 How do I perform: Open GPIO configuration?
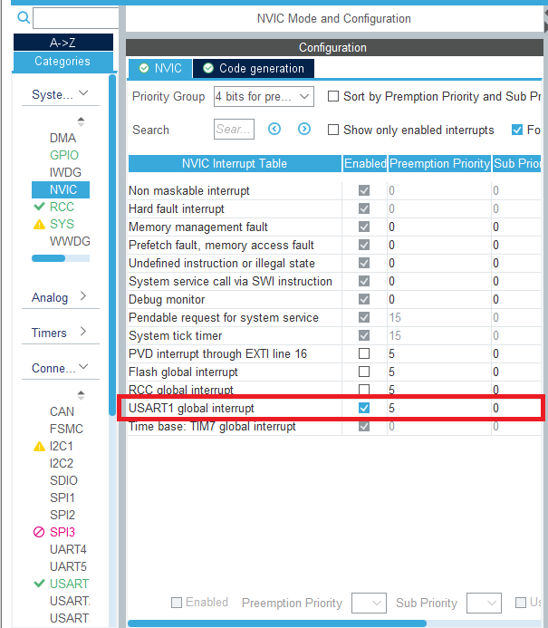pos(64,155)
